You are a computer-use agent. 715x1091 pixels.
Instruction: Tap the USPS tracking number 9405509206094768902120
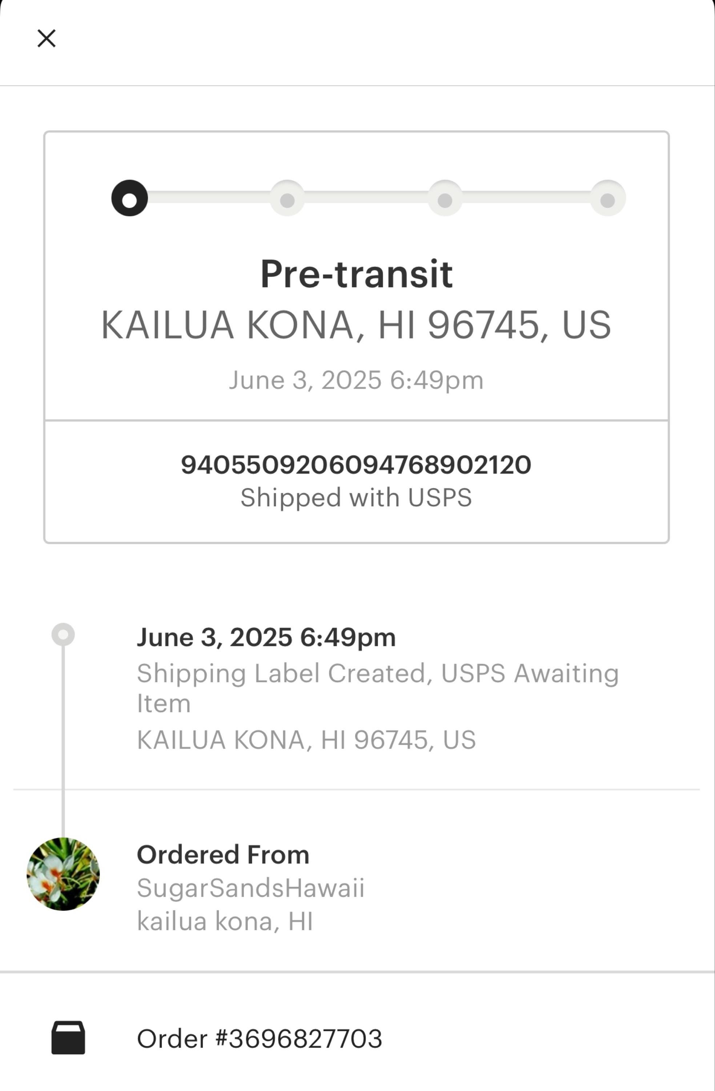356,464
